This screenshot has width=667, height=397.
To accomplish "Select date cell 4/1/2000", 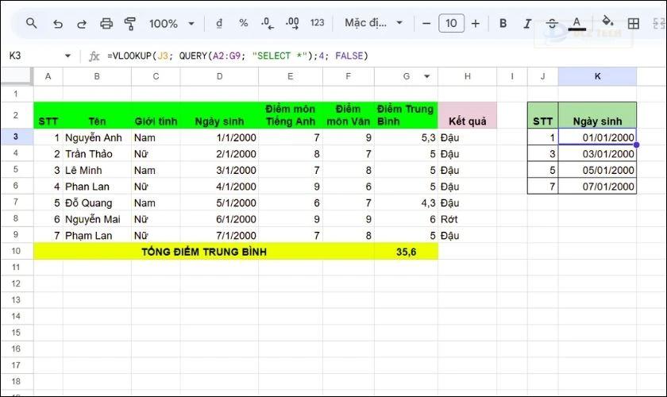I will click(219, 187).
